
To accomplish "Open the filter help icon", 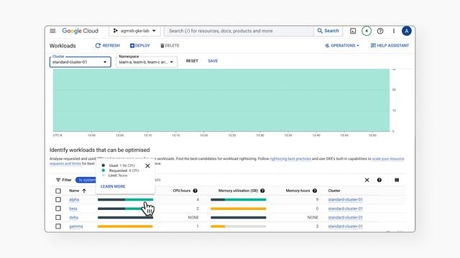I will coord(379,180).
